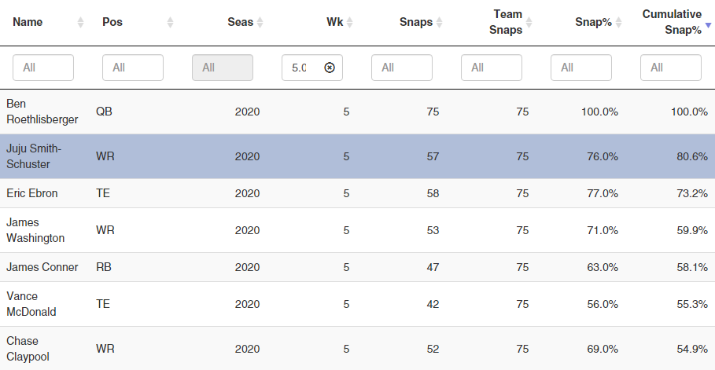Click Snaps column sort icon
This screenshot has width=715, height=370.
tap(439, 22)
